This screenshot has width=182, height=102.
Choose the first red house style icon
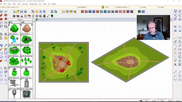[82, 11]
